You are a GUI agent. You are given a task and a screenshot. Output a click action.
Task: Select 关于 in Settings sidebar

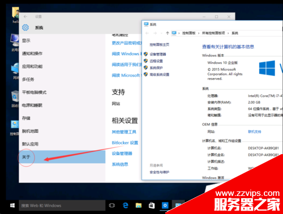click(62, 157)
